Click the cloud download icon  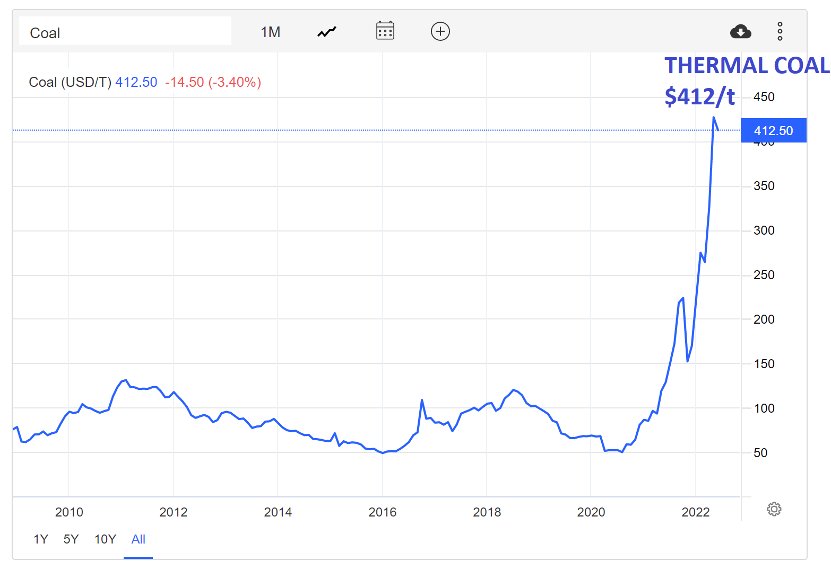click(740, 32)
